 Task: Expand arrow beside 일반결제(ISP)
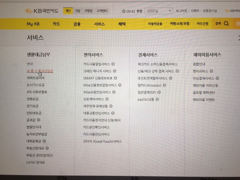pyautogui.click(x=159, y=92)
